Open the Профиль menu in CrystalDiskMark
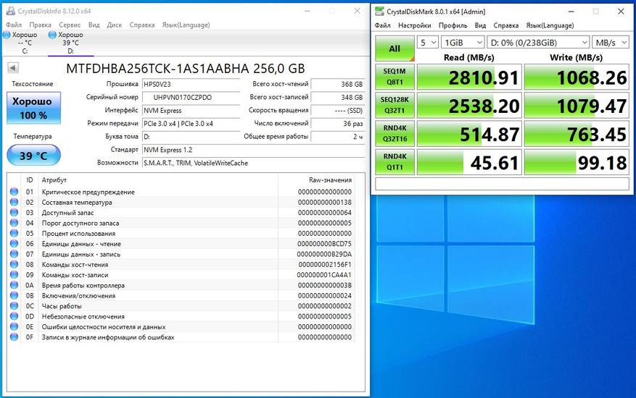This screenshot has height=398, width=636. 453,25
